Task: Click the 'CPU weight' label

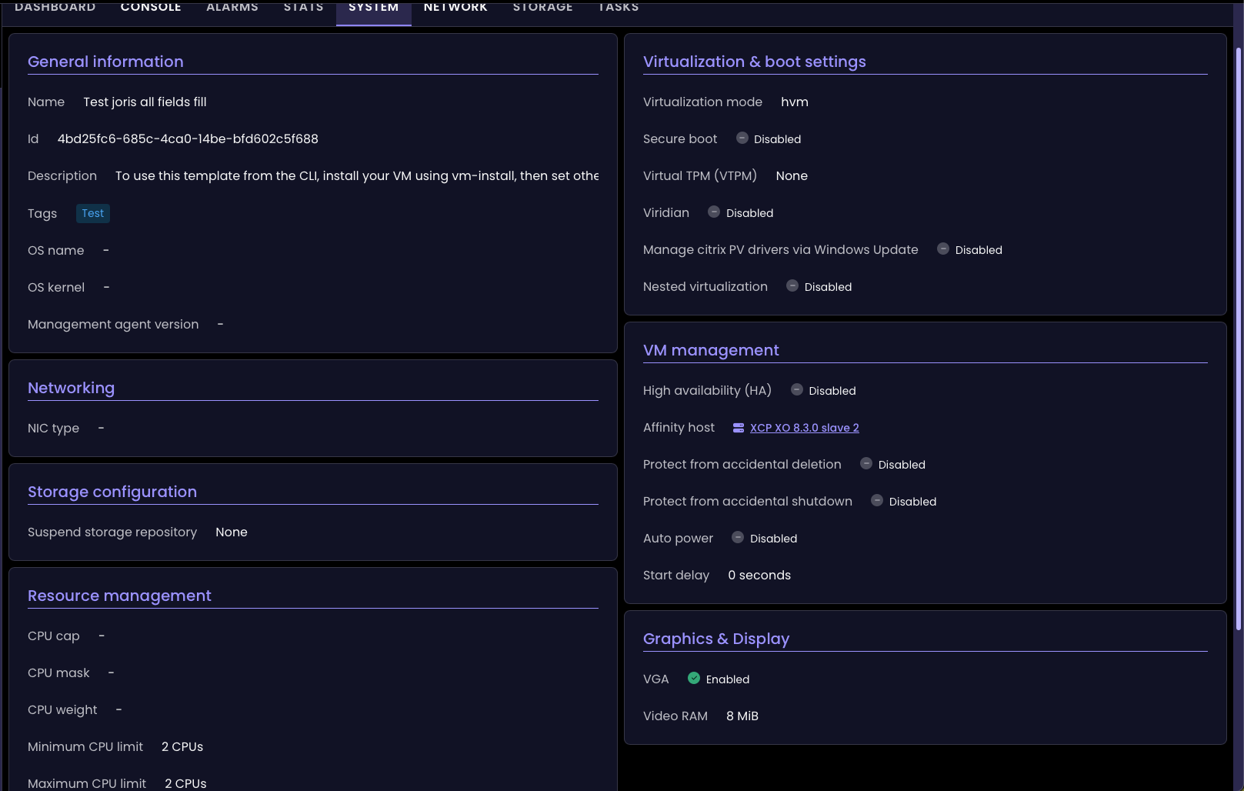Action: click(x=62, y=710)
